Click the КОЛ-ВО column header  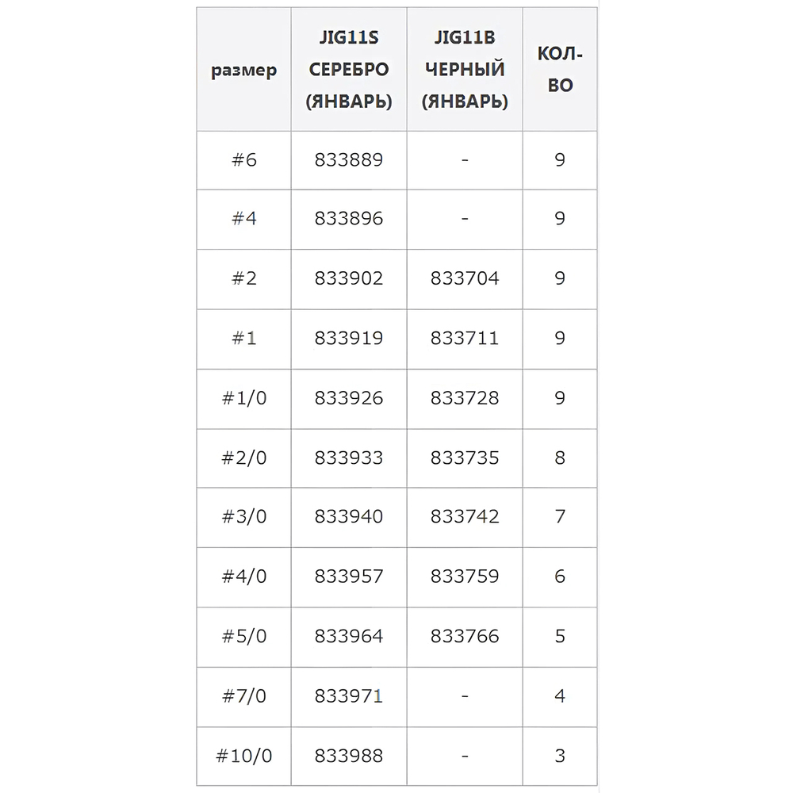tap(560, 70)
